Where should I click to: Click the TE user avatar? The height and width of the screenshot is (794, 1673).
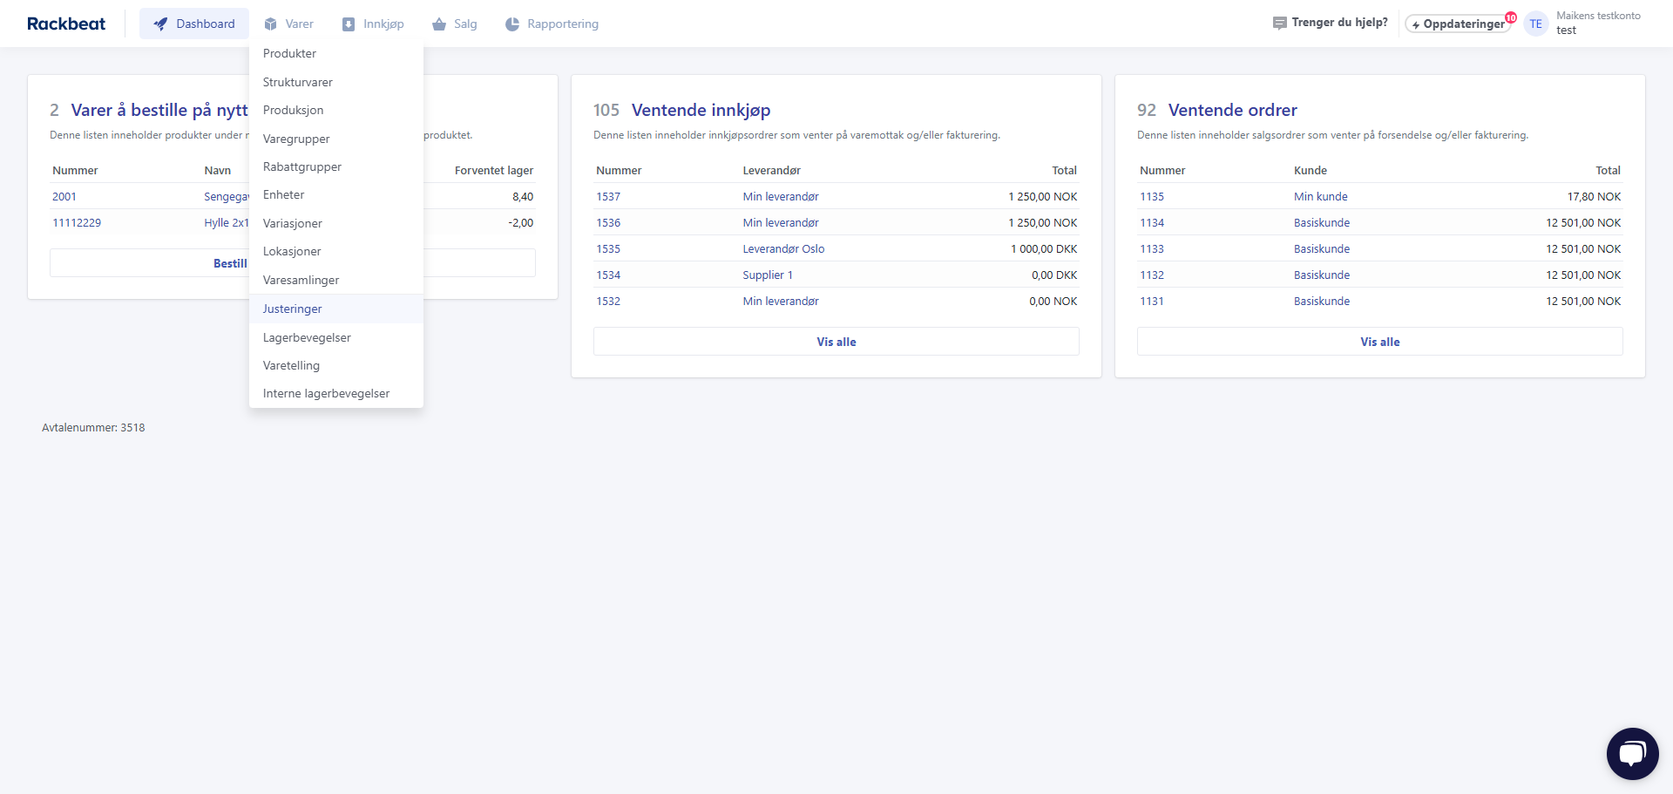click(1535, 24)
